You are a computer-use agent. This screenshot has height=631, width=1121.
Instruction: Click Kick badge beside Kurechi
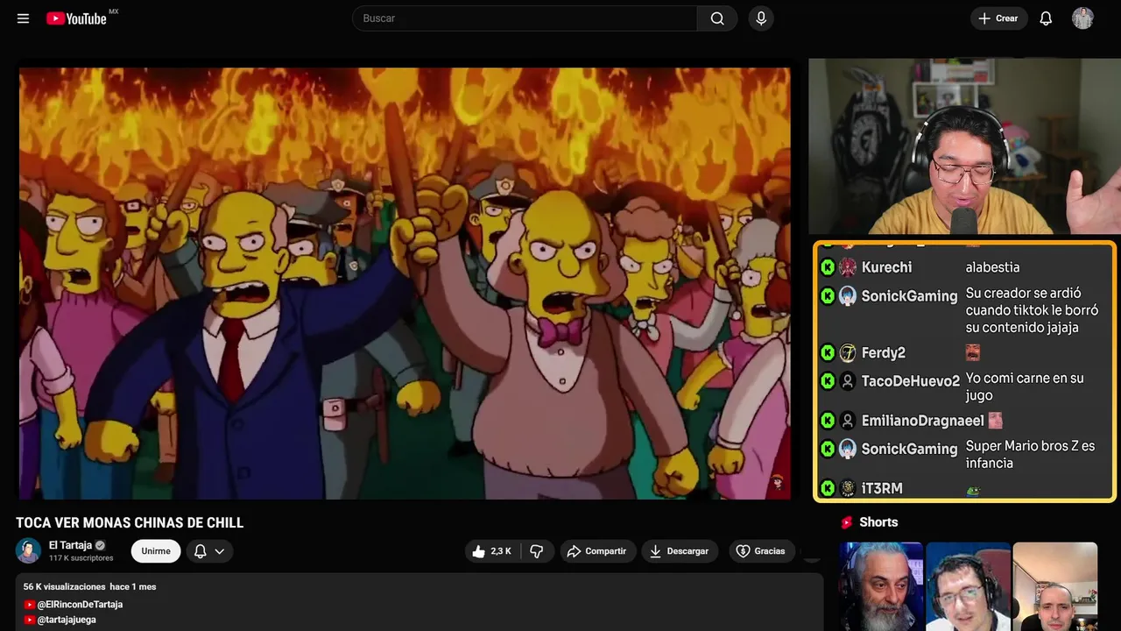828,267
